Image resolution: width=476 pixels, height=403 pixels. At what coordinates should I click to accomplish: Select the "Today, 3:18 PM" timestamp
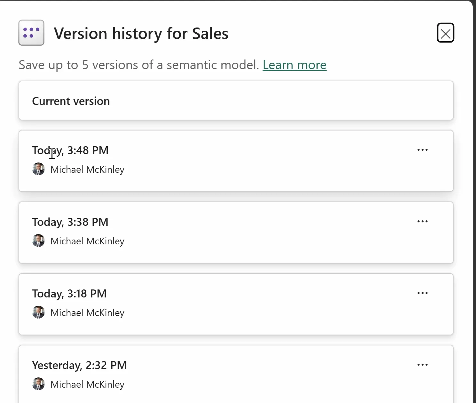point(69,294)
